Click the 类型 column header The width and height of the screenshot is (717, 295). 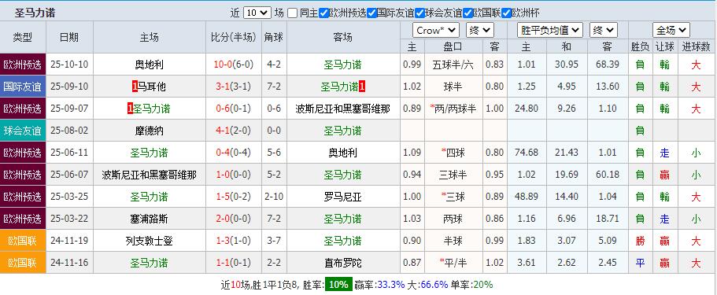tap(22, 38)
